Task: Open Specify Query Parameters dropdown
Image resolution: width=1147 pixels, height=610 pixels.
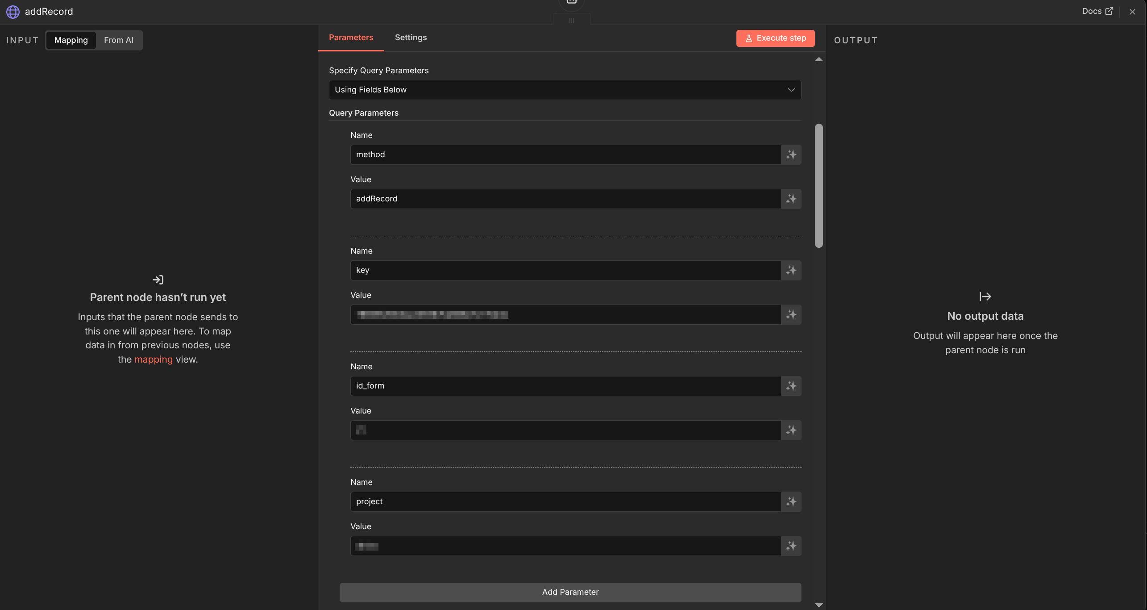Action: [565, 90]
